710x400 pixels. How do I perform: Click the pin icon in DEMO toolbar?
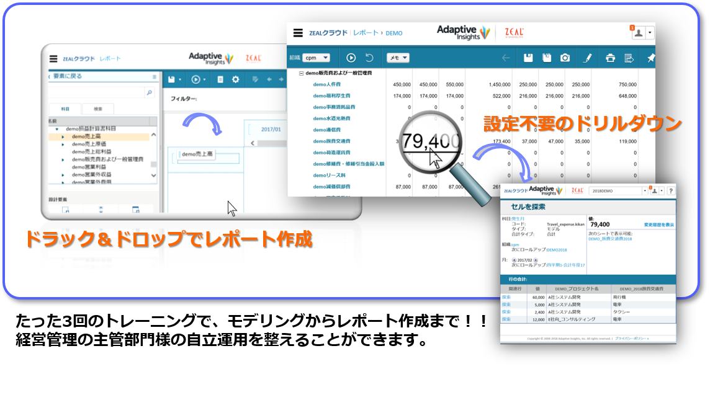tap(650, 58)
